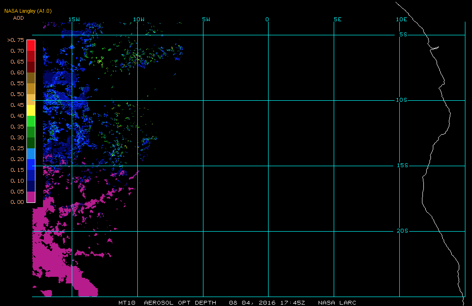The width and height of the screenshot is (472, 306).
Task: Click the '10S' latitude label
Action: click(402, 100)
